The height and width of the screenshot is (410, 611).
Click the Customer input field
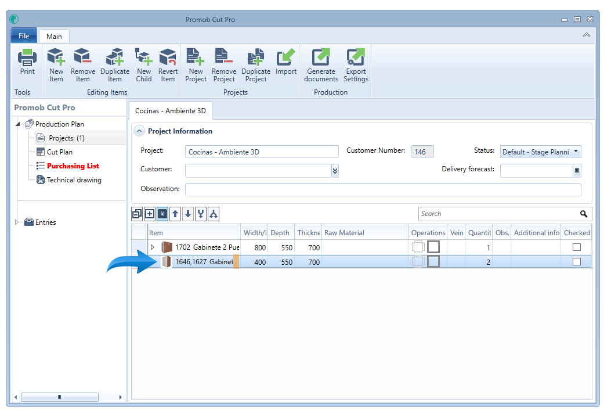[x=258, y=171]
